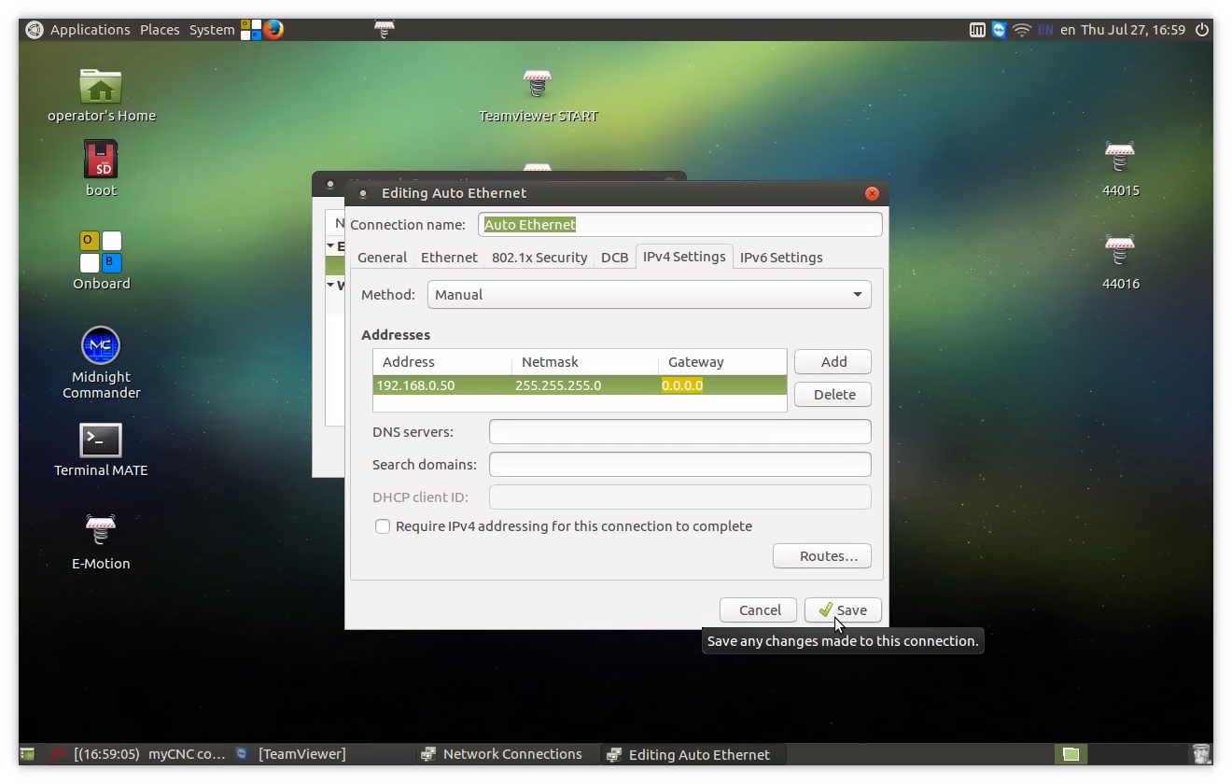Open the Method dropdown
Image resolution: width=1232 pixels, height=784 pixels.
point(649,295)
